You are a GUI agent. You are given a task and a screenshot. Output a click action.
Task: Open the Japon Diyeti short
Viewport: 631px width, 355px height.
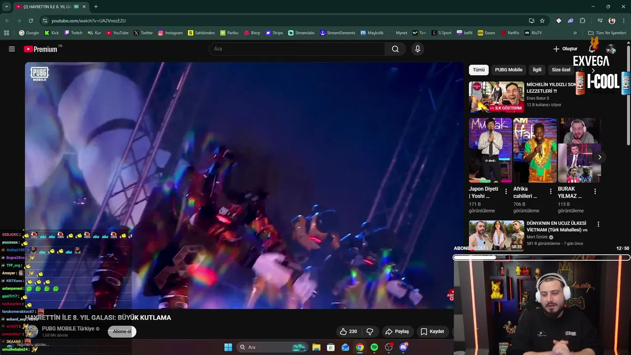tap(490, 150)
